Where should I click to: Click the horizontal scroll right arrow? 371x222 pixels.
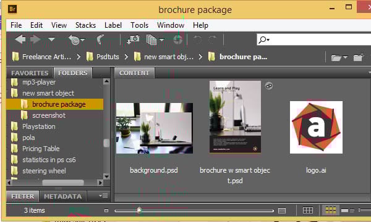pos(100,183)
